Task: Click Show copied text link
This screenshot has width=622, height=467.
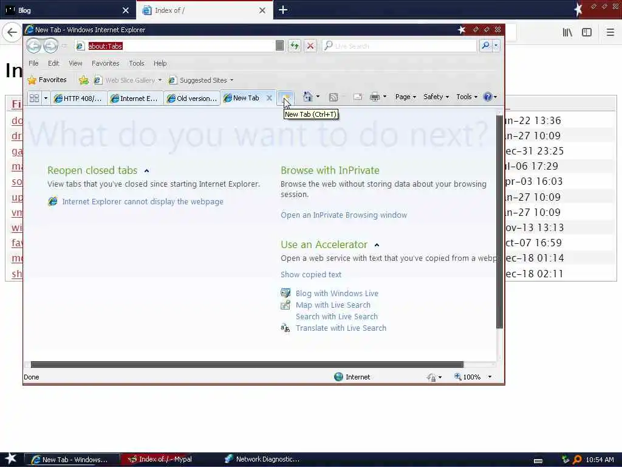Action: 311,274
